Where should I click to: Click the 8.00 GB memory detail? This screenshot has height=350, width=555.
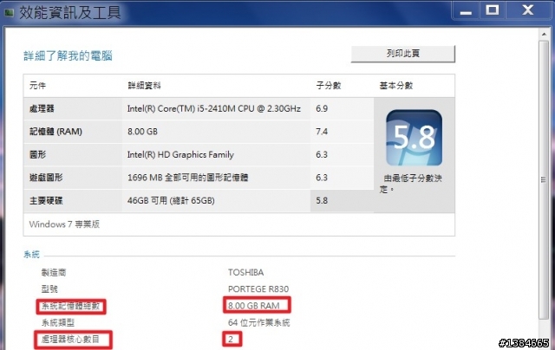click(142, 132)
